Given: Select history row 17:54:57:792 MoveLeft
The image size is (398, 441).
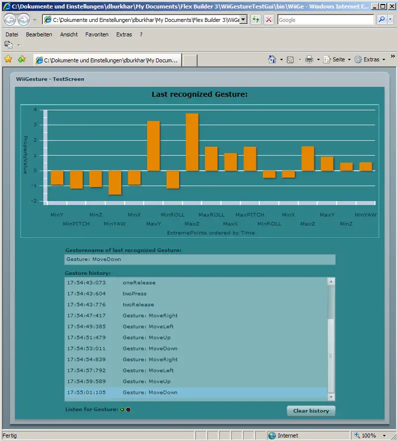Looking at the screenshot, I should 196,370.
